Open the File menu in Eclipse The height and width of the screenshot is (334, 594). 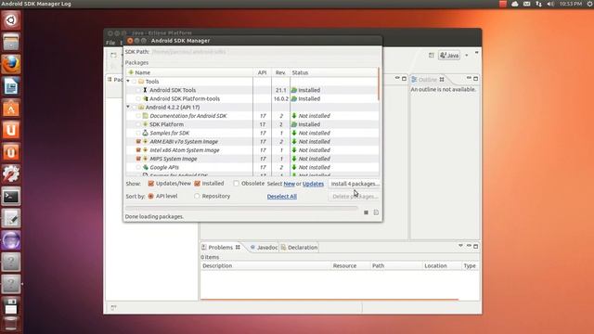[x=110, y=43]
